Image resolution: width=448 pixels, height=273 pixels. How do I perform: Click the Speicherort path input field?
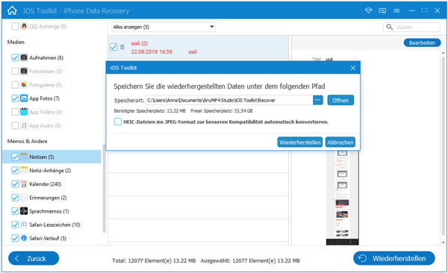(229, 100)
